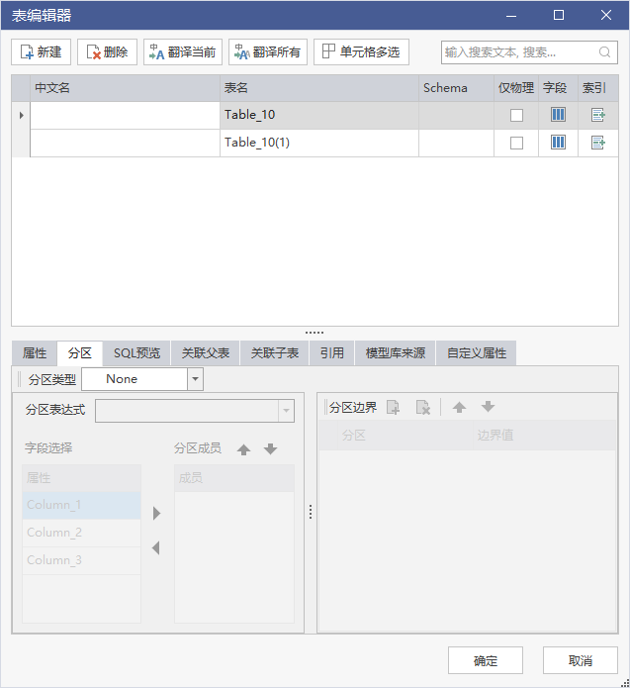Switch to the 分区 tab
Screen dimensions: 630x688
pyautogui.click(x=80, y=353)
